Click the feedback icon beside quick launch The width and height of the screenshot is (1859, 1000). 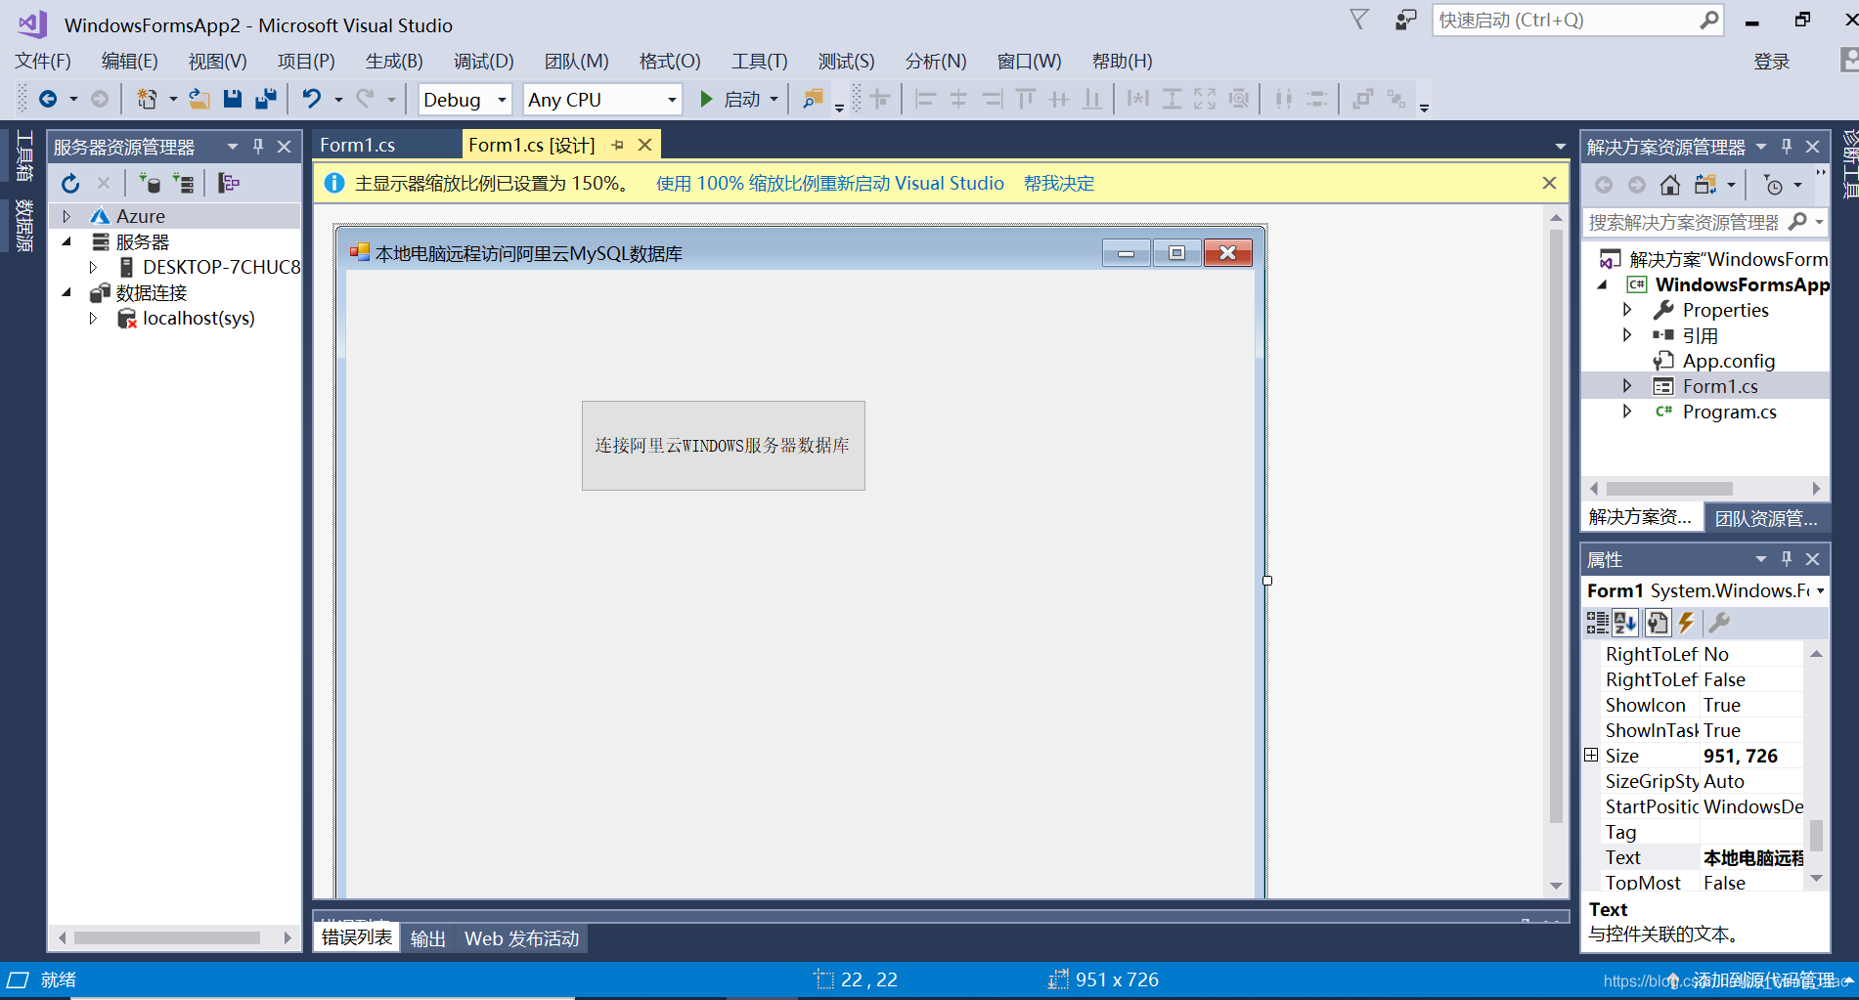(x=1405, y=20)
